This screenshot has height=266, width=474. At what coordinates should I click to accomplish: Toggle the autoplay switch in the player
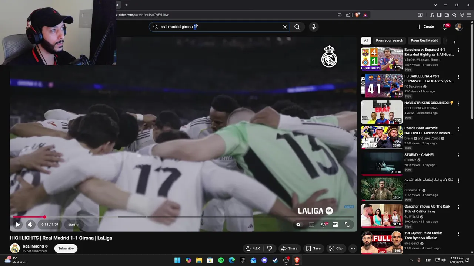coord(298,224)
